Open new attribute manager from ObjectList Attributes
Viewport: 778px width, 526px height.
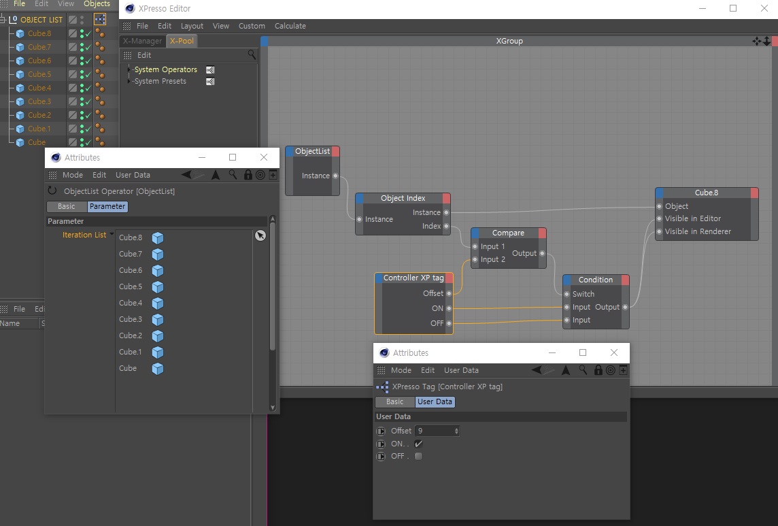tap(273, 175)
